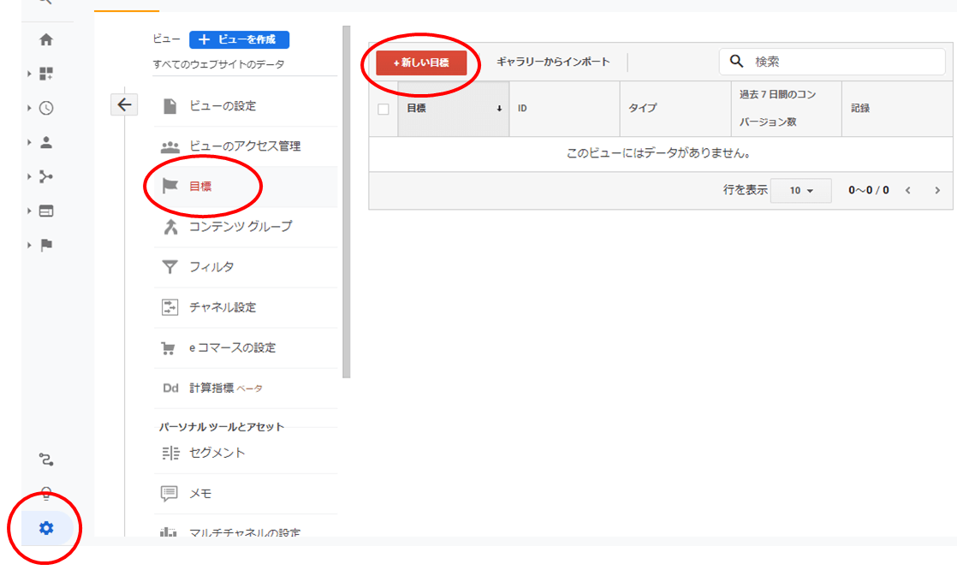The width and height of the screenshot is (957, 570).
Task: Sort by the 目標 column header
Action: [453, 109]
